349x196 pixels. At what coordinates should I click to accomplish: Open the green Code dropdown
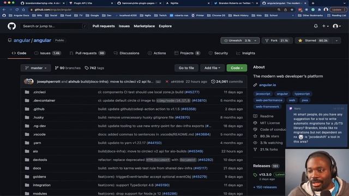[x=237, y=68]
